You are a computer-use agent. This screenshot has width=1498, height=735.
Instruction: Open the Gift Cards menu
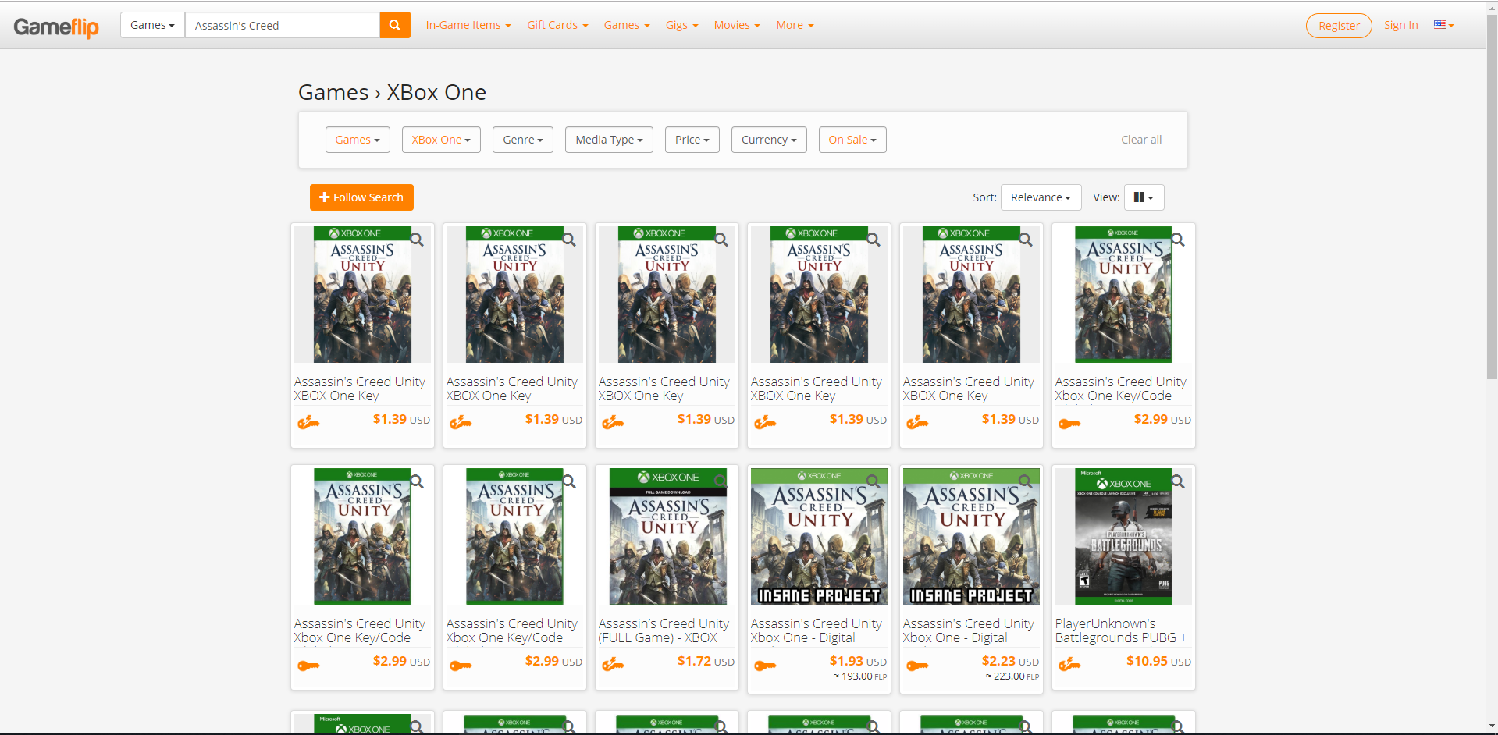557,25
